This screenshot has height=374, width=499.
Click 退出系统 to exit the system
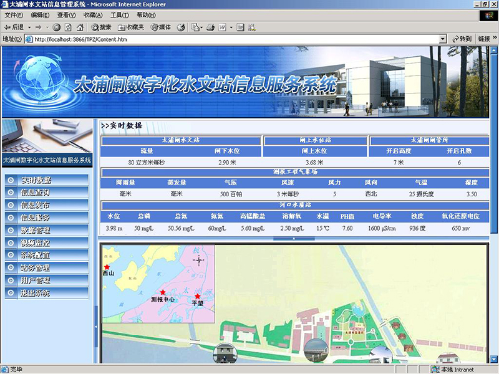(x=36, y=293)
